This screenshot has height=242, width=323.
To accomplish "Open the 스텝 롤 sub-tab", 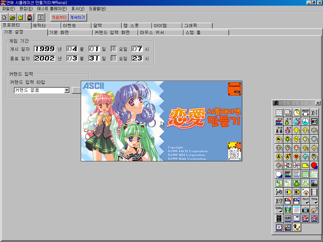I will [x=206, y=32].
